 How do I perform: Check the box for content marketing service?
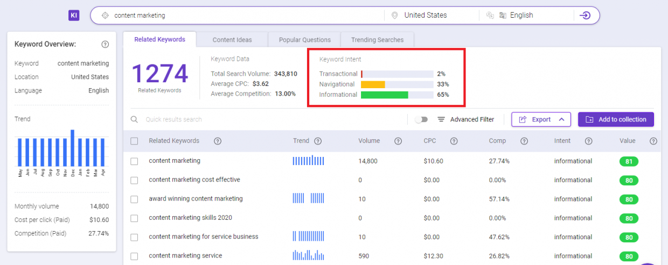[x=135, y=256]
